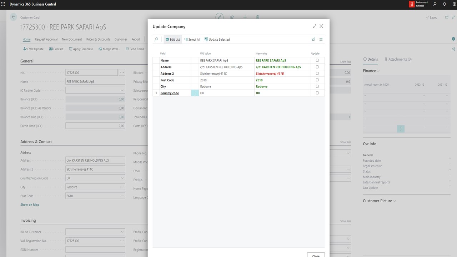Open the Report menu
The image size is (457, 257).
[x=136, y=39]
